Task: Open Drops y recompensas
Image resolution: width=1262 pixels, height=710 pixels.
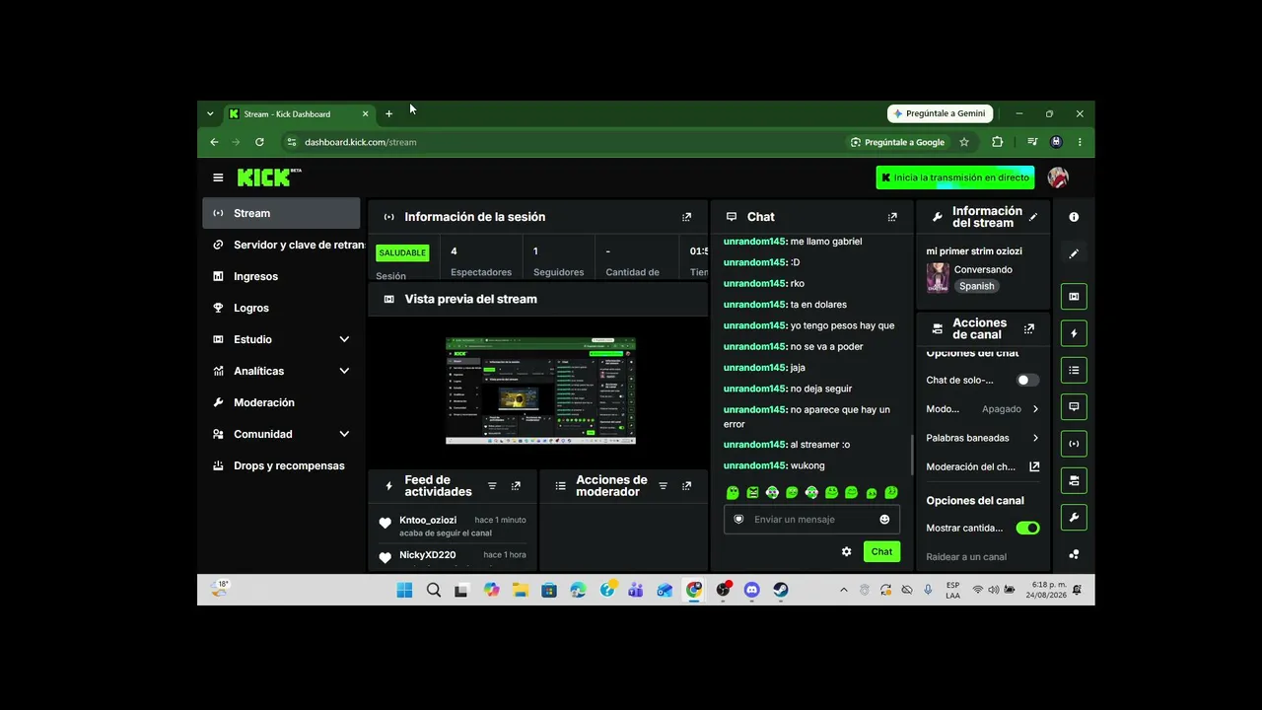Action: pyautogui.click(x=281, y=465)
